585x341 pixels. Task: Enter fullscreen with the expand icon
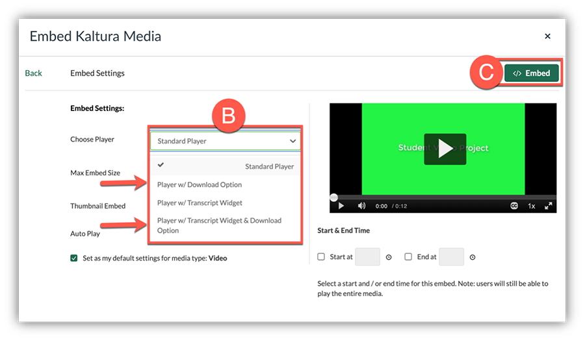click(x=549, y=206)
